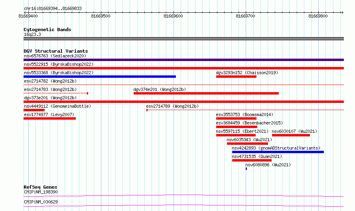
Task: Click dgv3293n152 (Chaisson2019) label
Action: [x=247, y=73]
